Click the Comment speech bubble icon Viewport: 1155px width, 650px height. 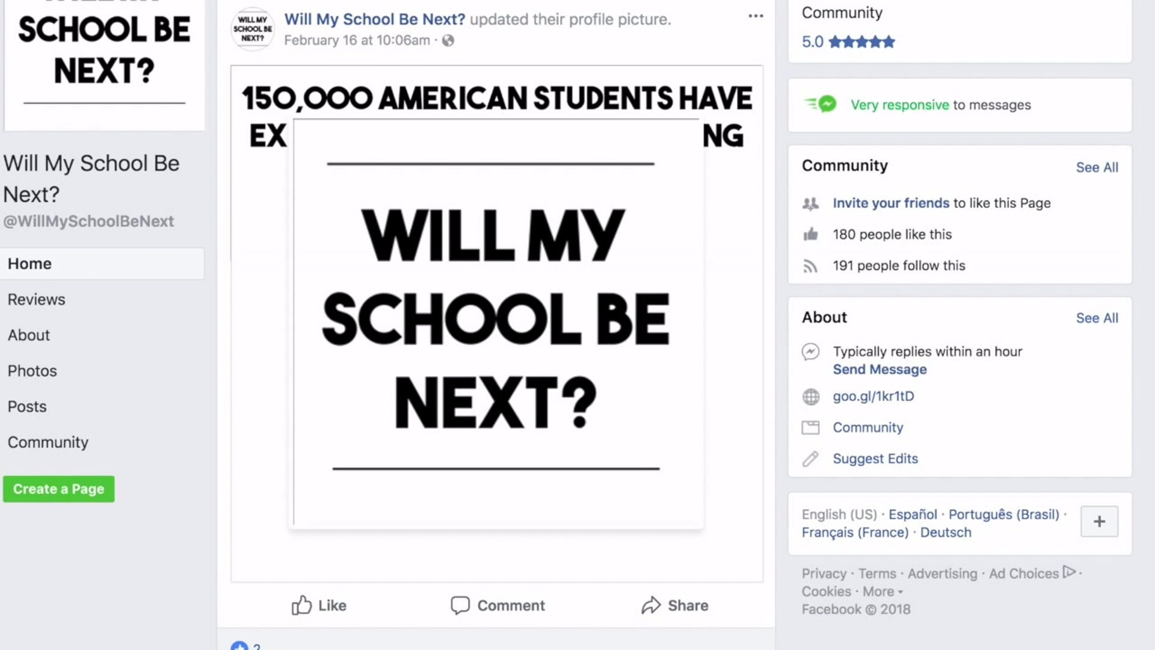point(460,605)
